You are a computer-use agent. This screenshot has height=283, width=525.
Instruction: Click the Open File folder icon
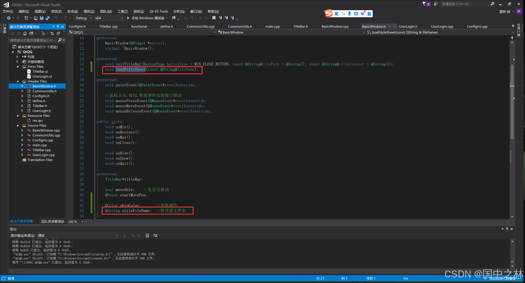pyautogui.click(x=36, y=18)
